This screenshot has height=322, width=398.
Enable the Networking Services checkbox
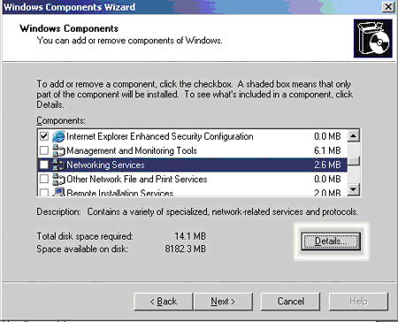coord(44,165)
